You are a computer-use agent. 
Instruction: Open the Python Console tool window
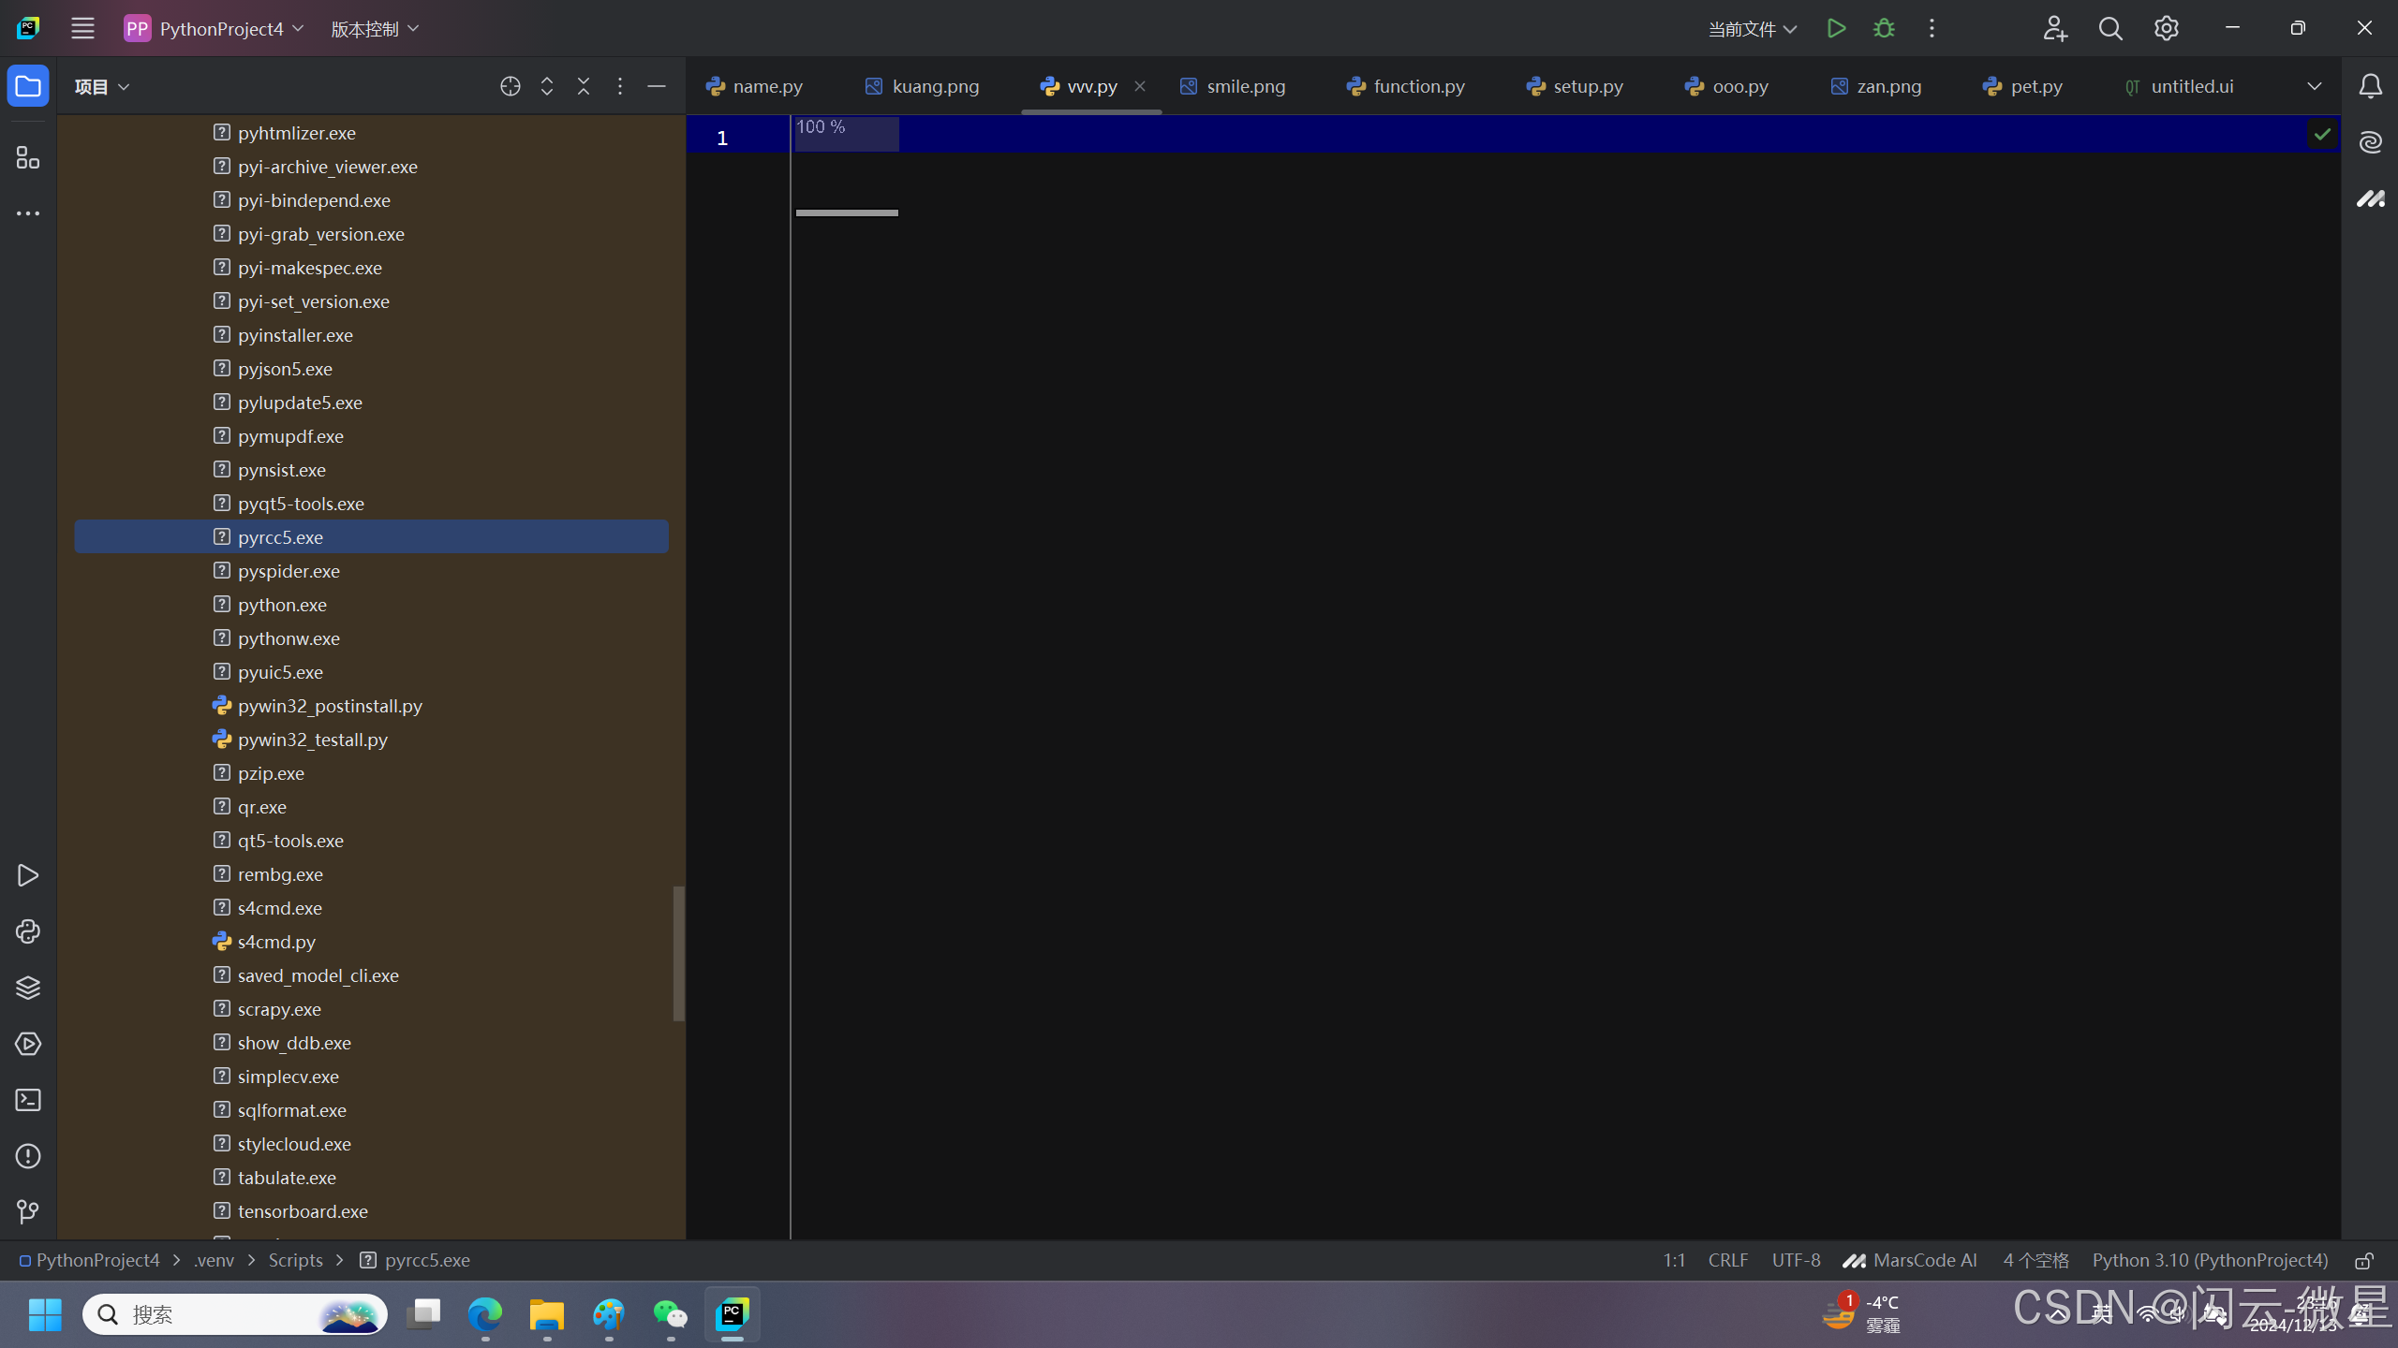[28, 931]
